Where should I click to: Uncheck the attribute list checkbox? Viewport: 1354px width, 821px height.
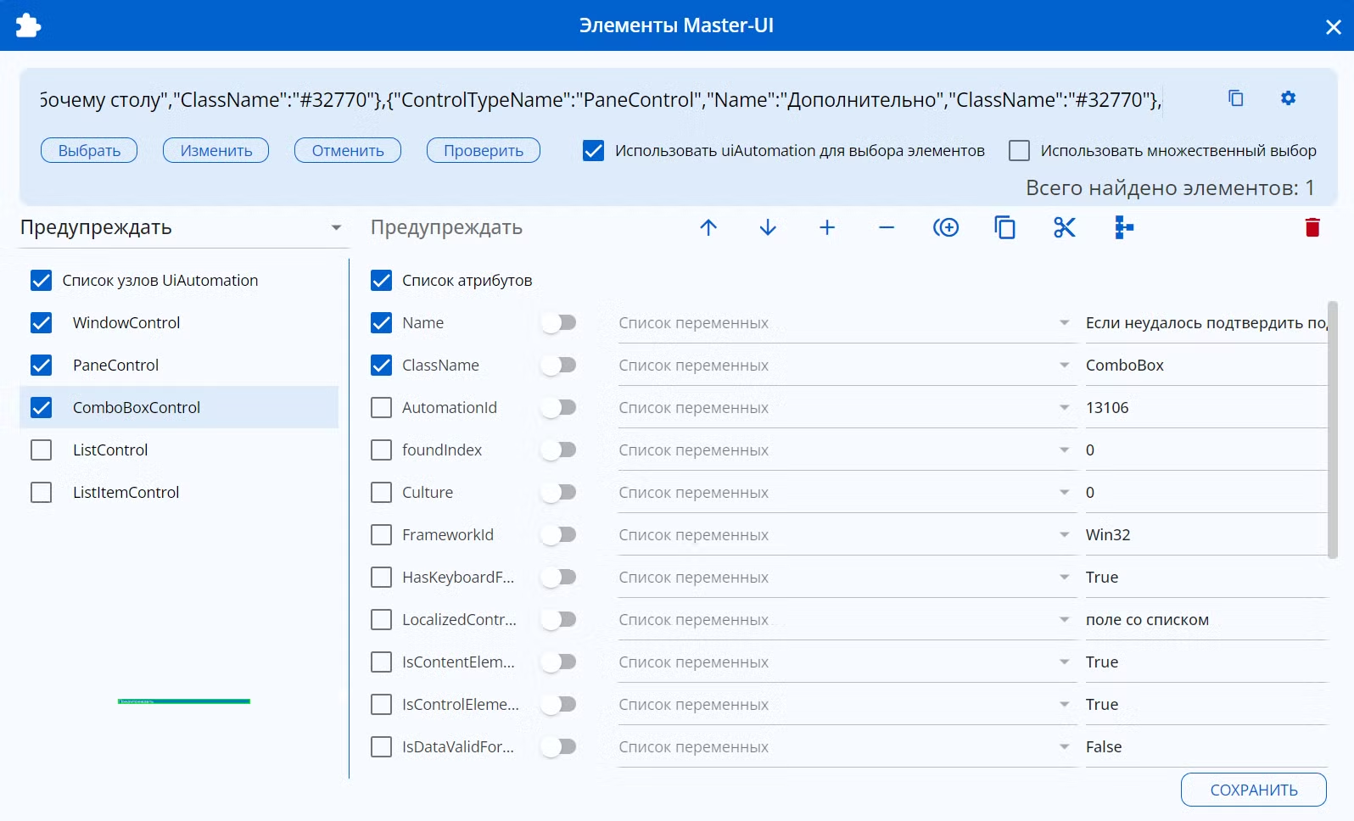pos(382,281)
